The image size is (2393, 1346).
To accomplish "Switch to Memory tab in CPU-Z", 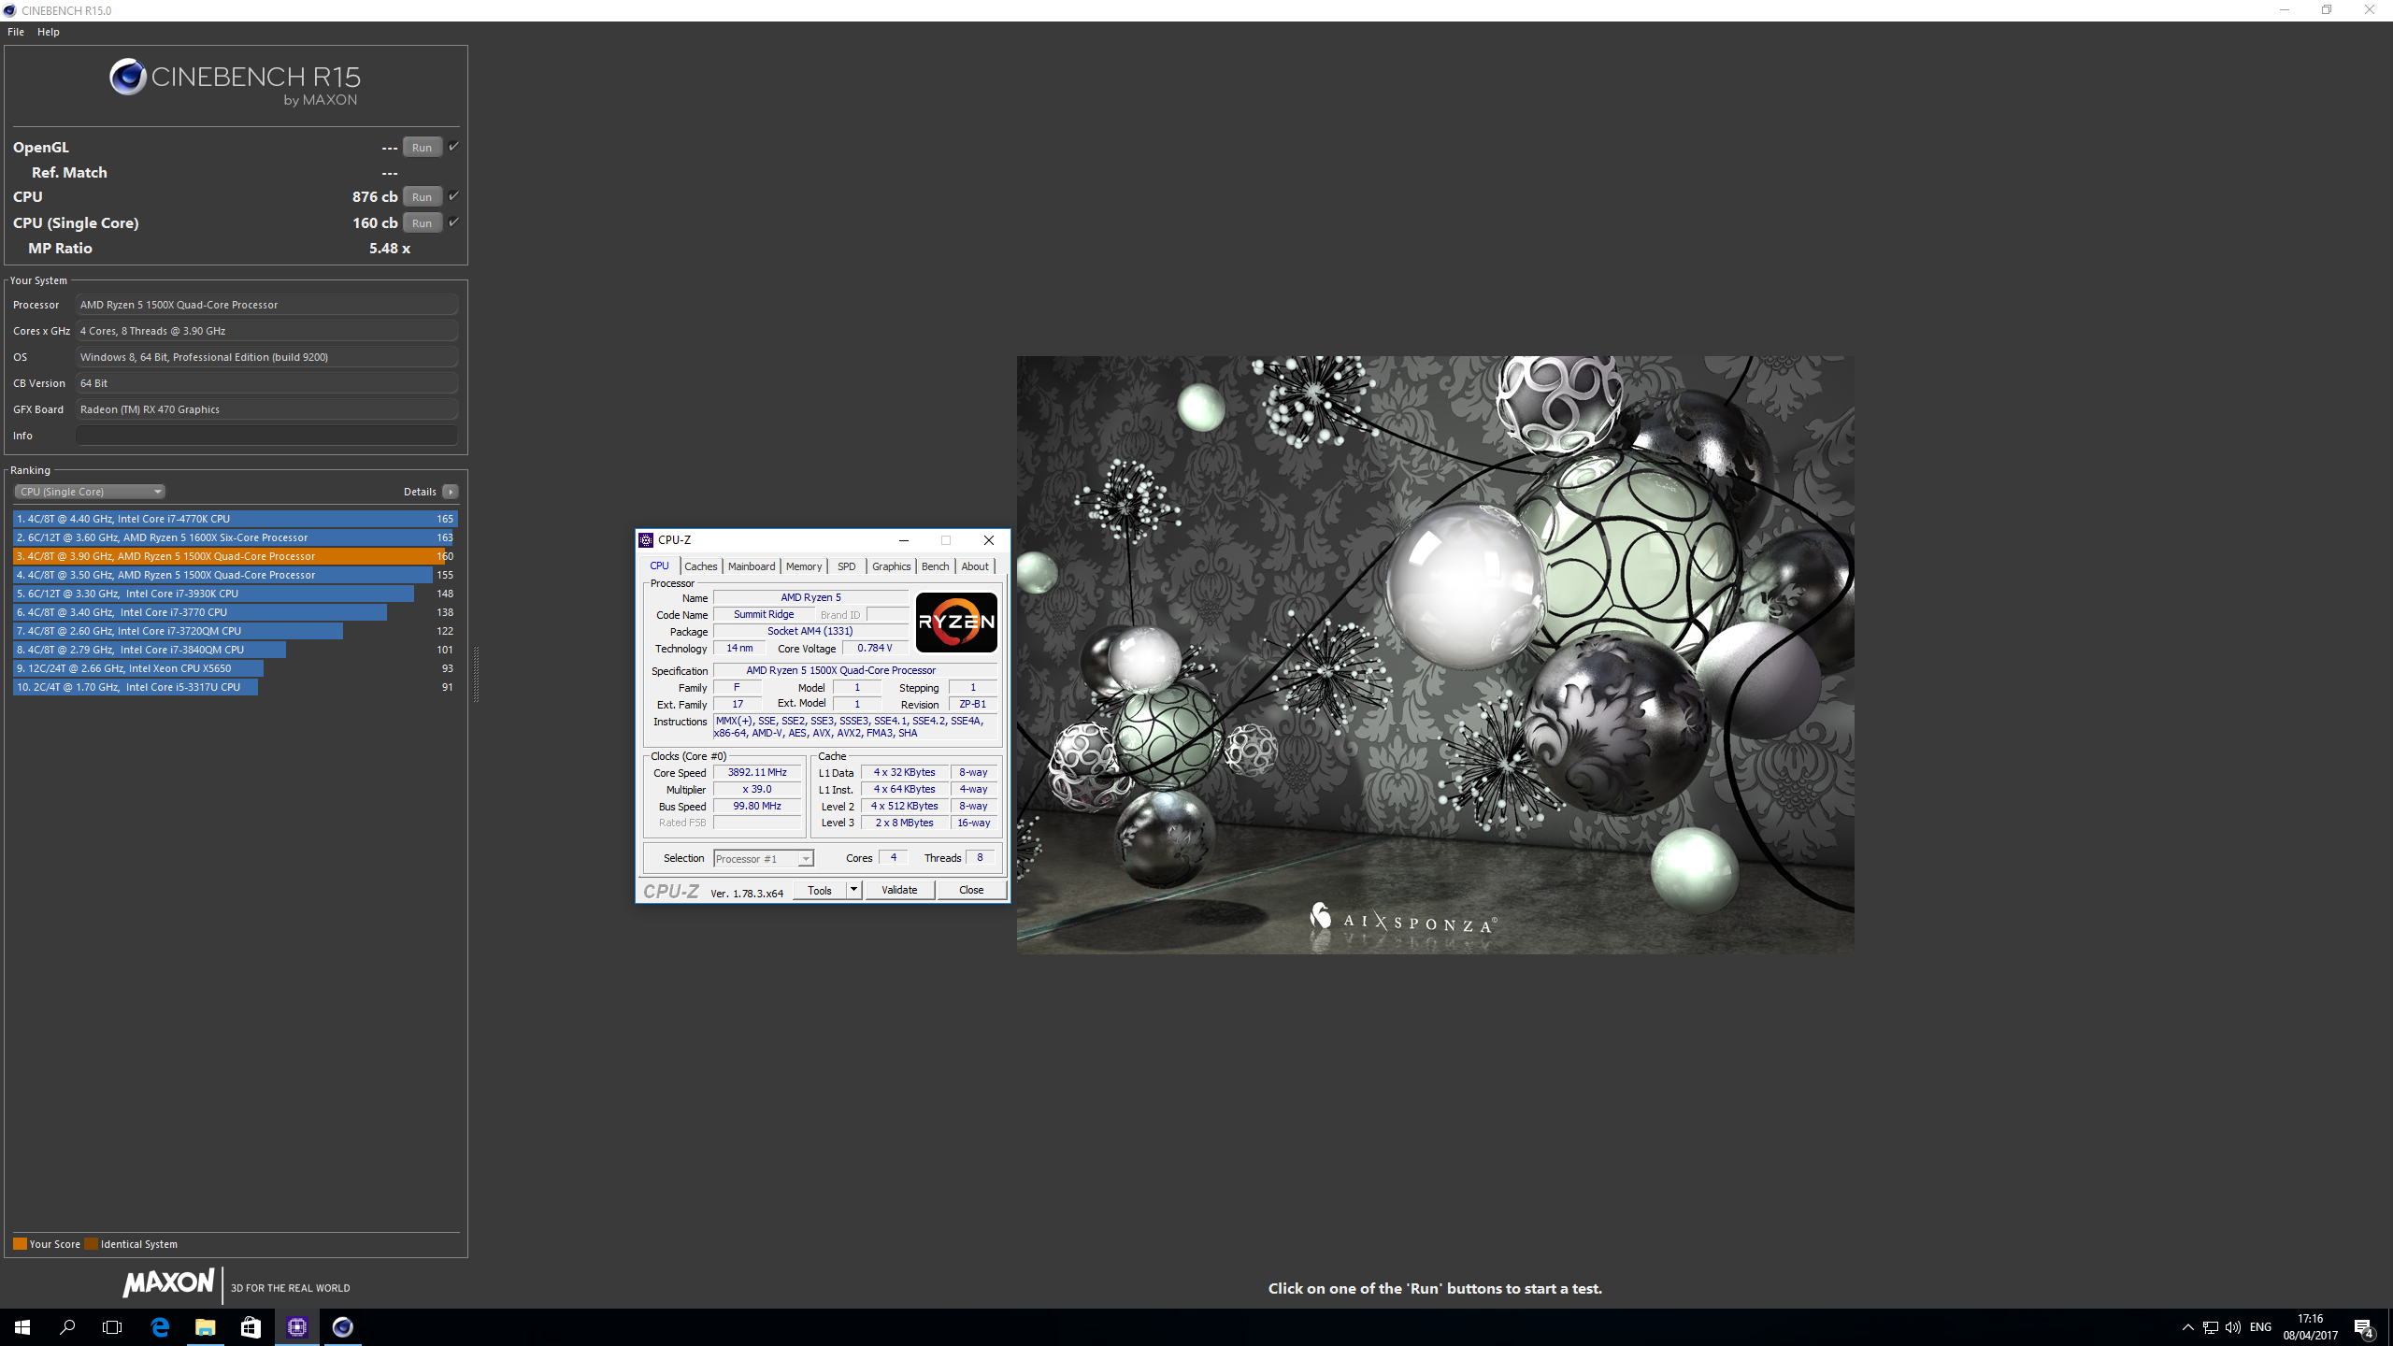I will click(804, 566).
